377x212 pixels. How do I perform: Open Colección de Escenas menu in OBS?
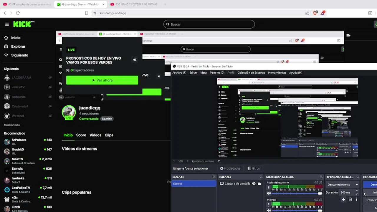(x=251, y=73)
